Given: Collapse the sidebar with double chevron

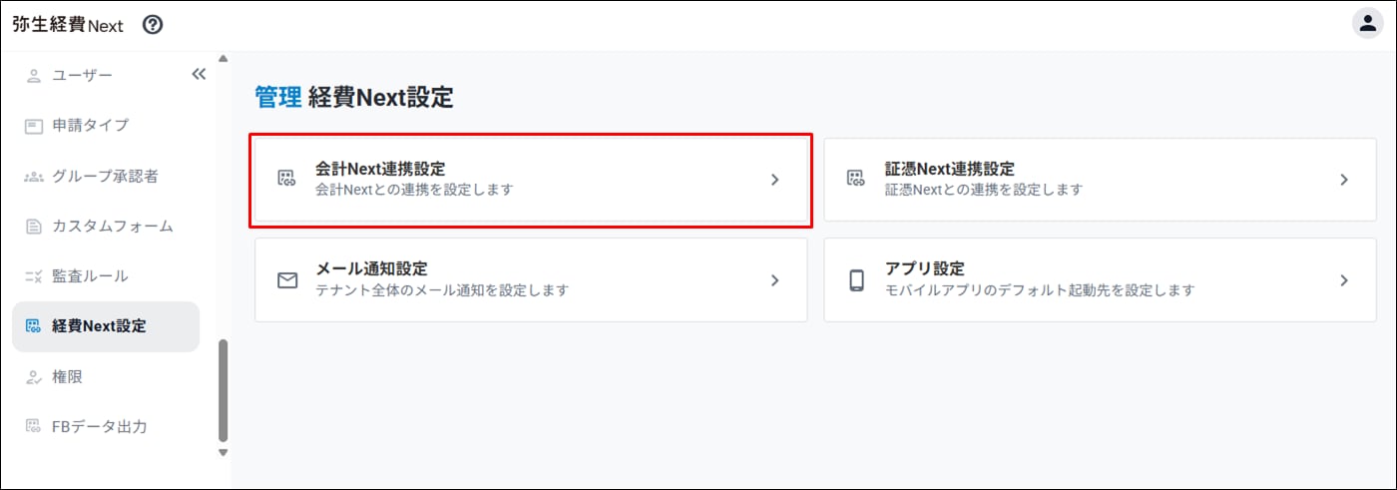Looking at the screenshot, I should tap(198, 74).
